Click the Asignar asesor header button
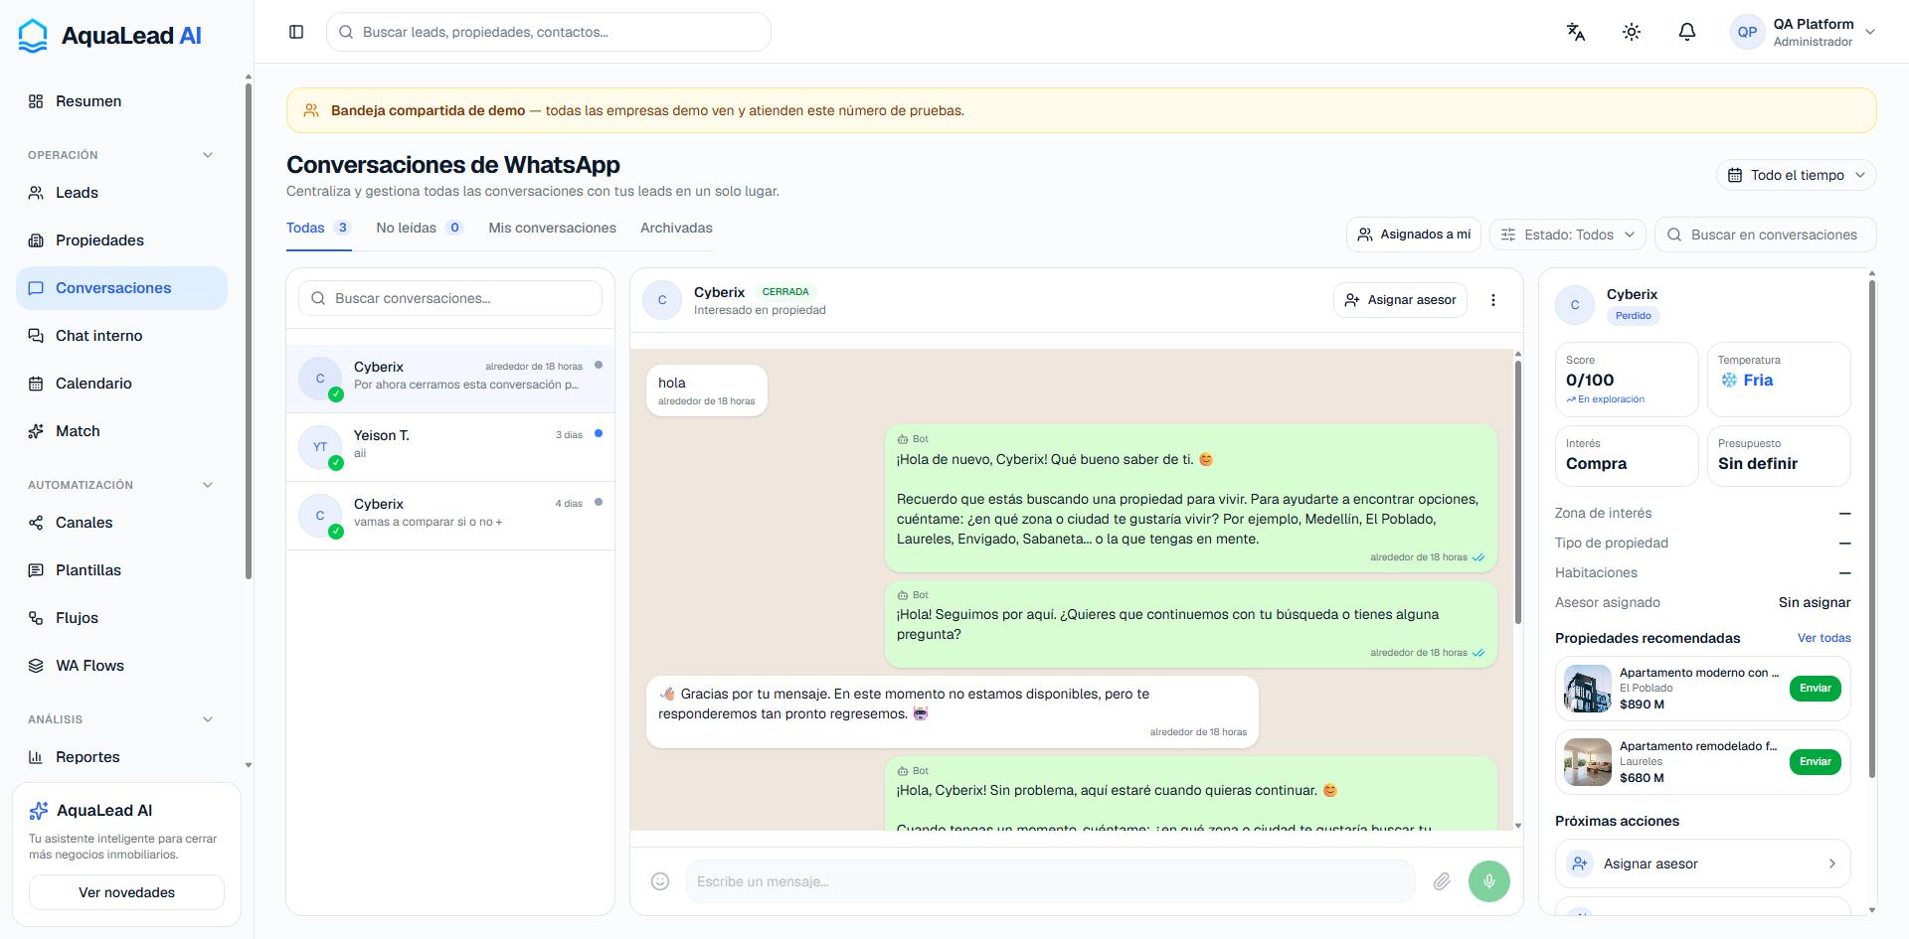The height and width of the screenshot is (939, 1909). click(x=1400, y=300)
